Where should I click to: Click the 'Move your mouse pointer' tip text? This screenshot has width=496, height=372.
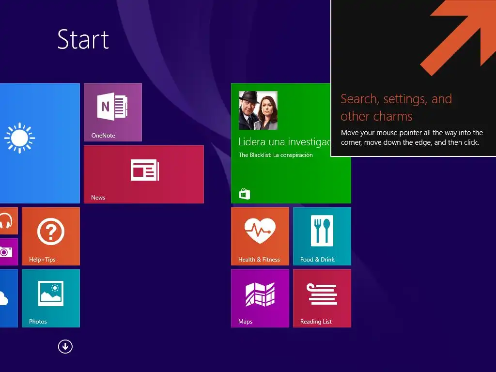412,138
